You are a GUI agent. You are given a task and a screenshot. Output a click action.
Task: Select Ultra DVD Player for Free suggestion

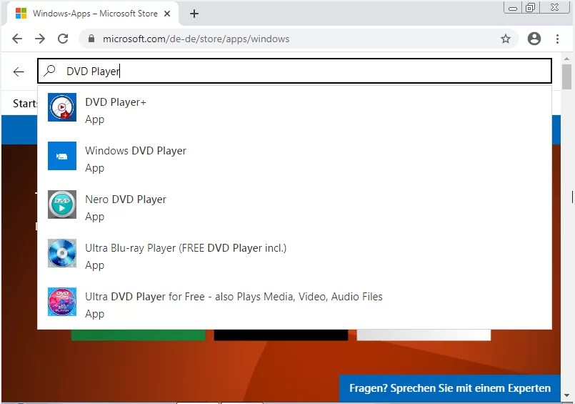pos(294,305)
